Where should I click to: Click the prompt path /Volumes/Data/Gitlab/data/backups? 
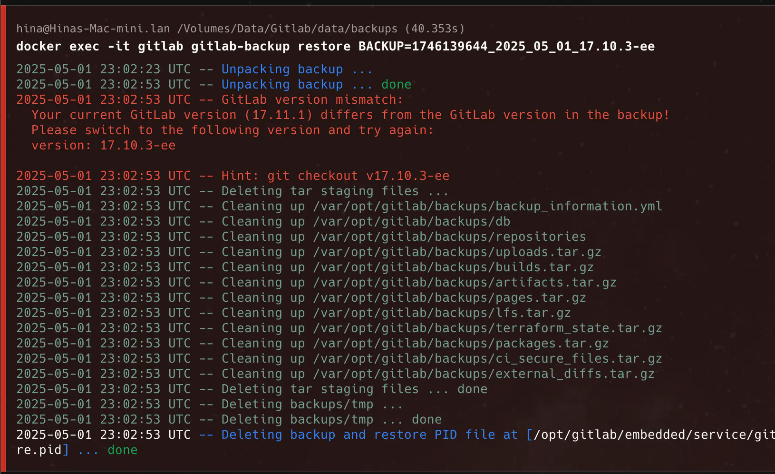[x=287, y=29]
